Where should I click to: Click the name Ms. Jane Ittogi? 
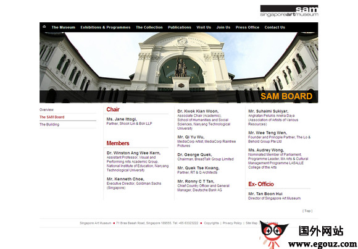[122, 119]
